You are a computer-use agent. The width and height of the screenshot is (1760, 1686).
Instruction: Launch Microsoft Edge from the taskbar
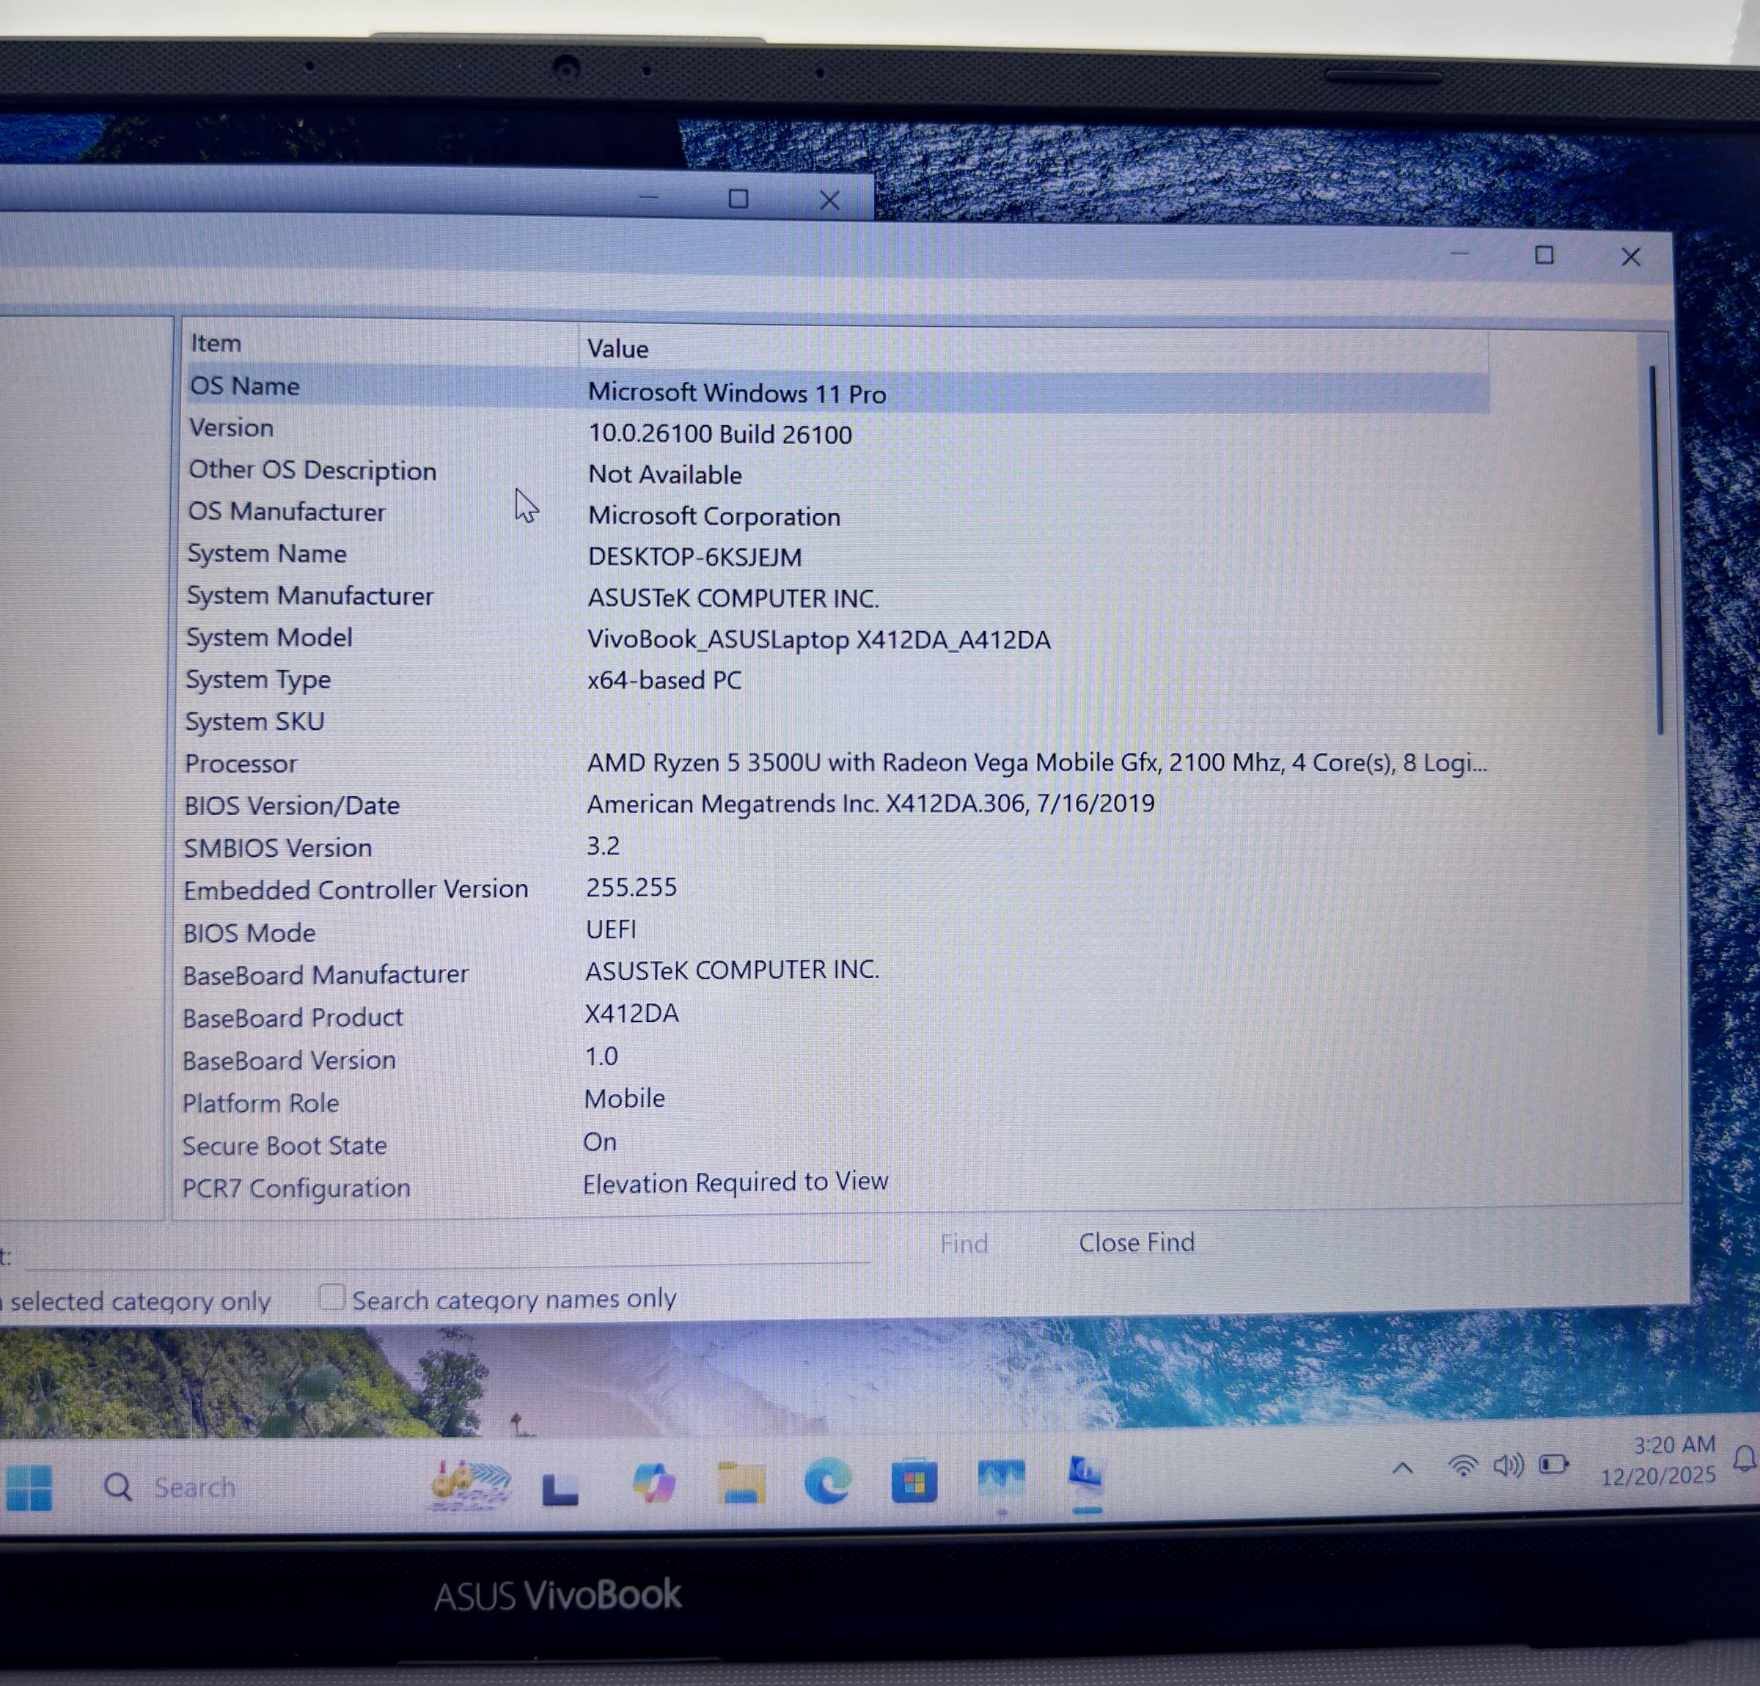827,1481
